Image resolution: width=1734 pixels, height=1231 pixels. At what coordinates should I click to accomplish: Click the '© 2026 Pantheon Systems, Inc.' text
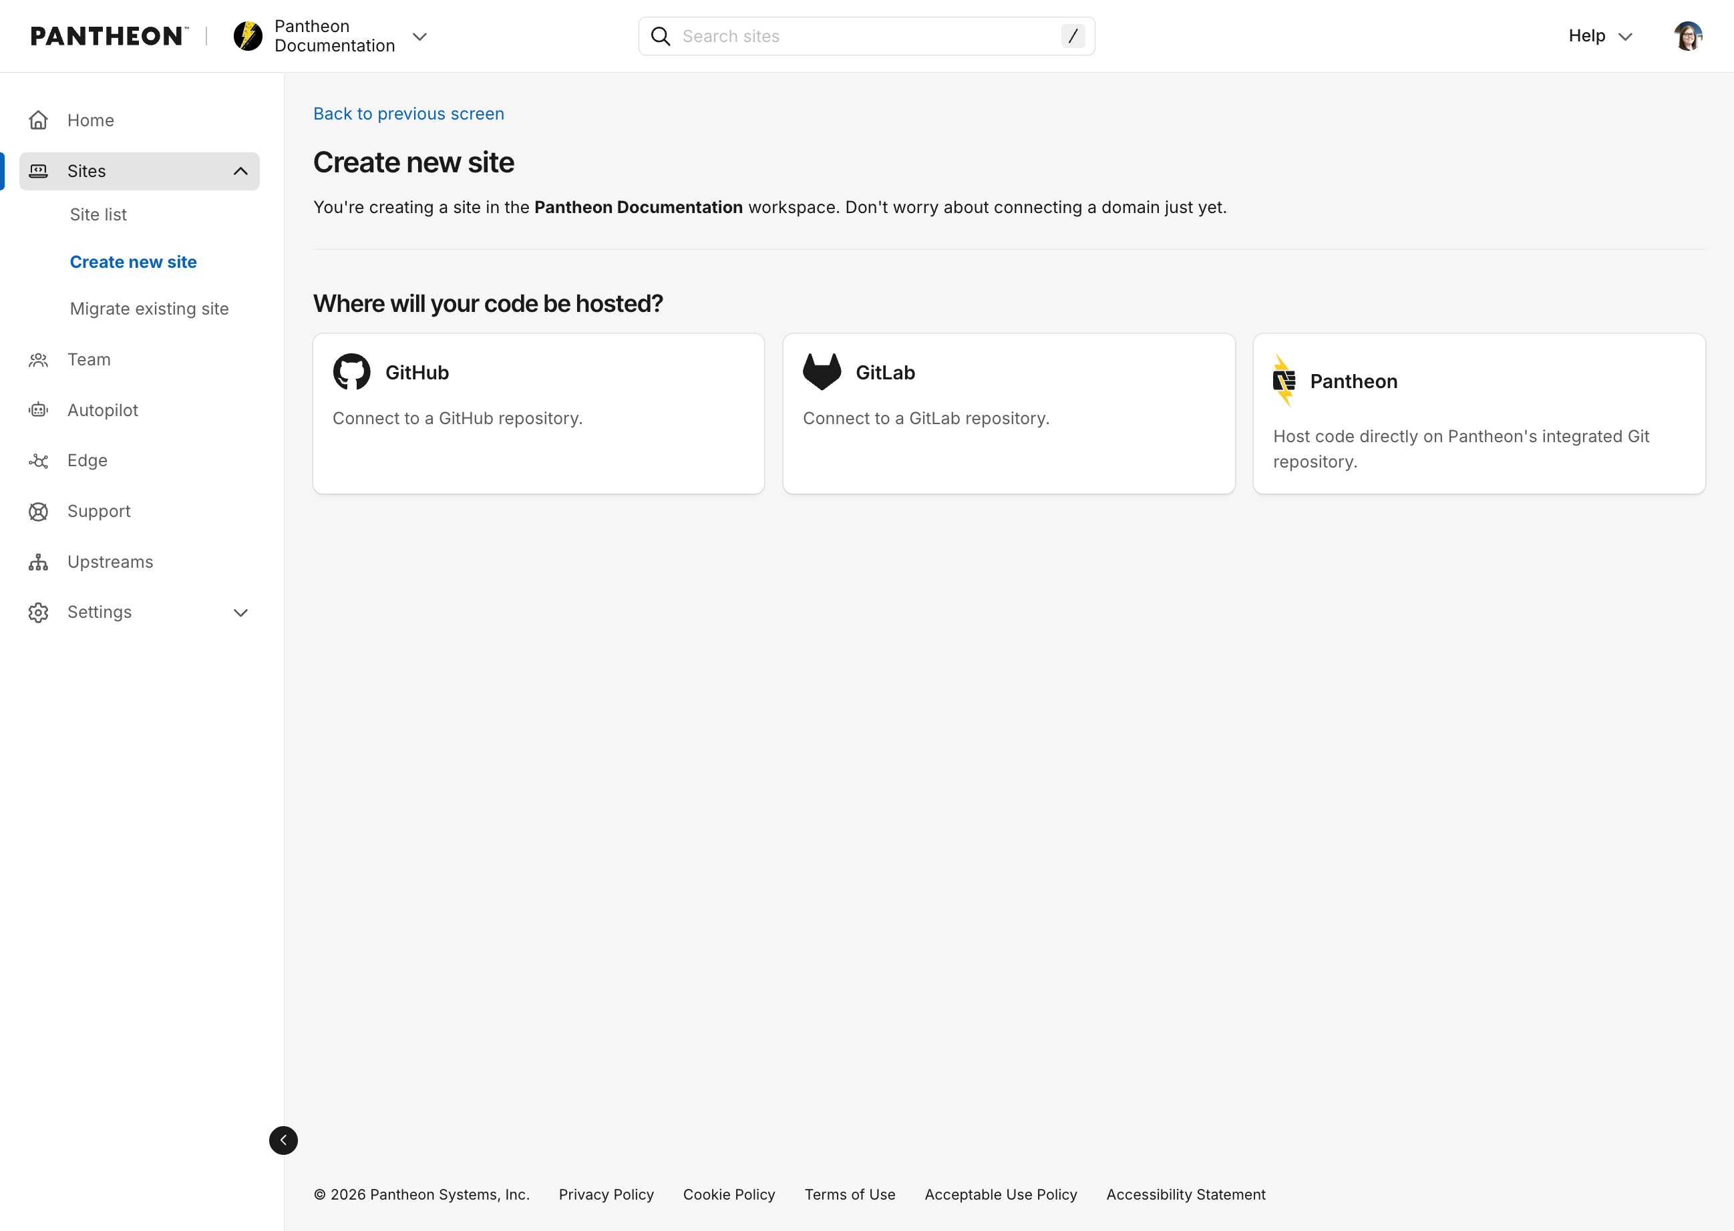pos(421,1195)
